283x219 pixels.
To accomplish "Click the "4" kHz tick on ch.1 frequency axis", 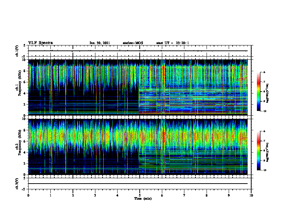I will [25, 93].
